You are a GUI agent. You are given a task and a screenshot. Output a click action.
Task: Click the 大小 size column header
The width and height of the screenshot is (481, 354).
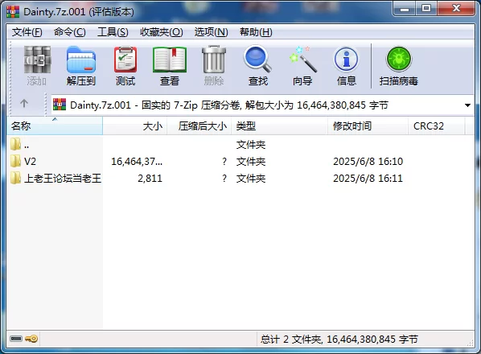click(x=135, y=126)
